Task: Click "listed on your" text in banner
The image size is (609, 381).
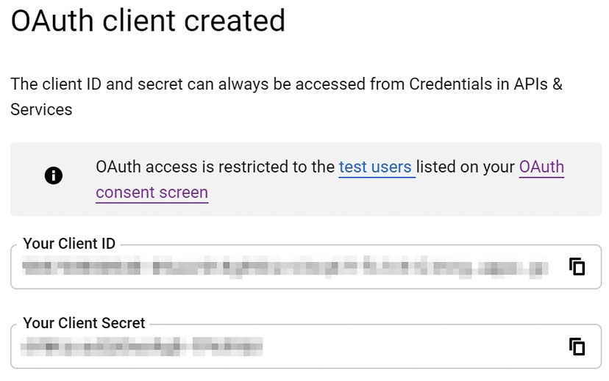Action: click(466, 167)
